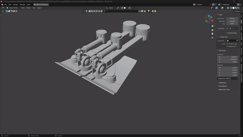This screenshot has height=137, width=243.
Task: Toggle the camera view icon
Action: [212, 34]
